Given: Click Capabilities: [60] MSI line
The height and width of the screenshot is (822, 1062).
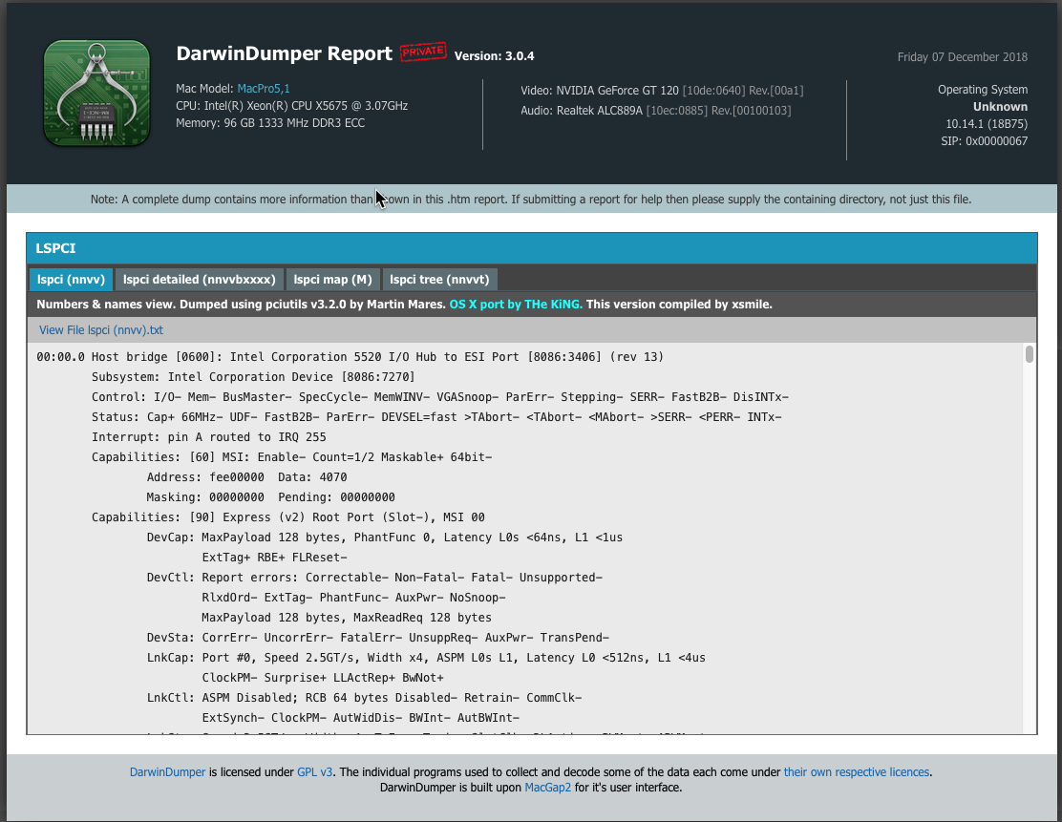Looking at the screenshot, I should [x=292, y=457].
